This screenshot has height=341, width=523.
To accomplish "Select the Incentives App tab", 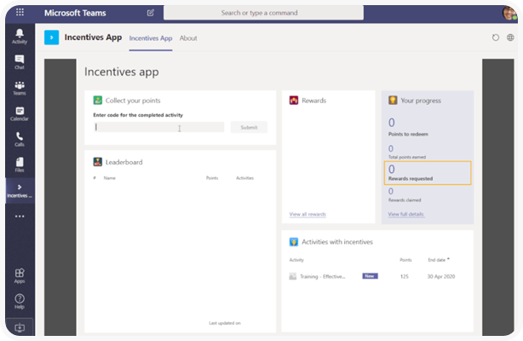I will click(x=151, y=38).
